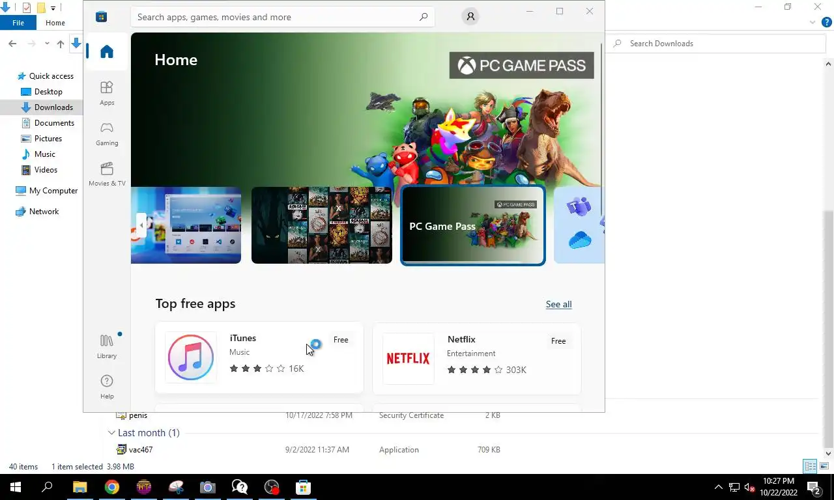Click the magnifier icon in Store search box
The width and height of the screenshot is (834, 500).
(424, 17)
